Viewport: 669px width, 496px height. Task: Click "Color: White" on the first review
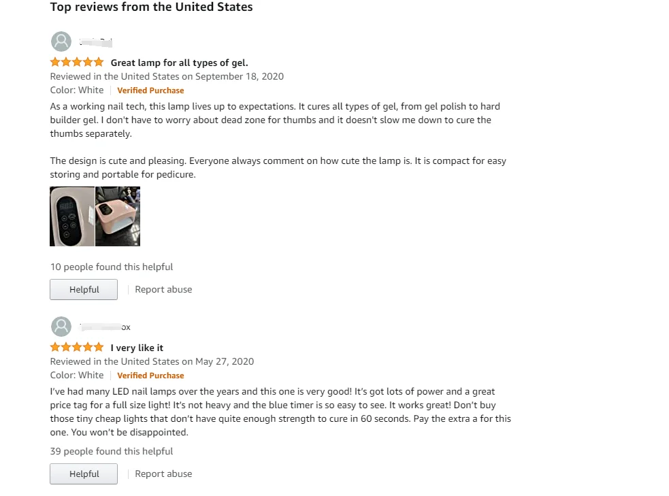coord(77,90)
